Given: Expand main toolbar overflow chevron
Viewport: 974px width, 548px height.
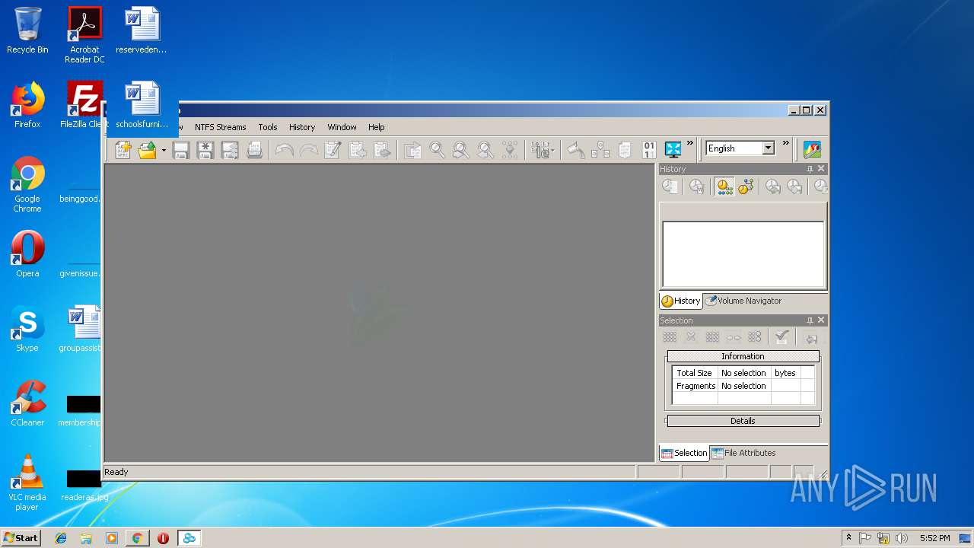Looking at the screenshot, I should tap(690, 143).
